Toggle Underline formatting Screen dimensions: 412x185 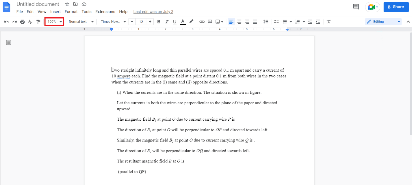pyautogui.click(x=175, y=22)
